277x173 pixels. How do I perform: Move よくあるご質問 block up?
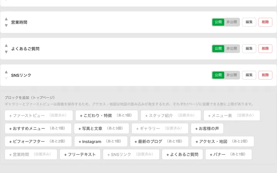click(6, 45)
